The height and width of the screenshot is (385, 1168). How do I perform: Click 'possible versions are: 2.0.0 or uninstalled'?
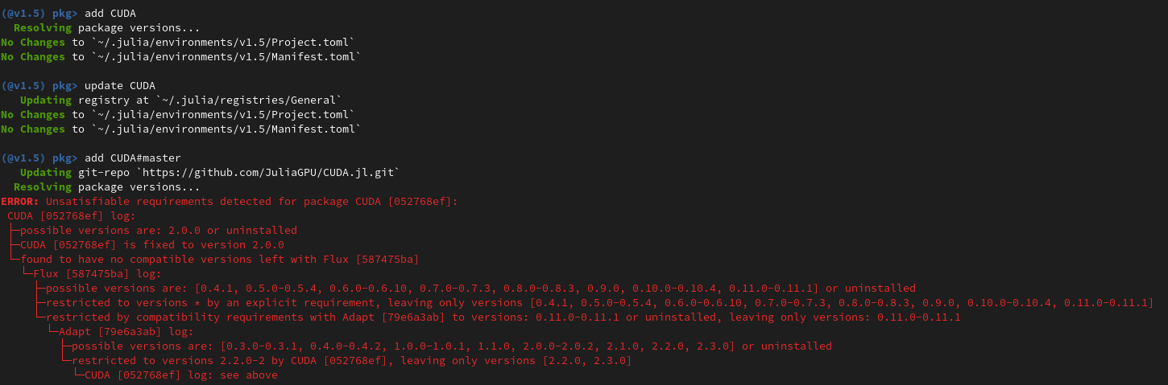click(158, 230)
